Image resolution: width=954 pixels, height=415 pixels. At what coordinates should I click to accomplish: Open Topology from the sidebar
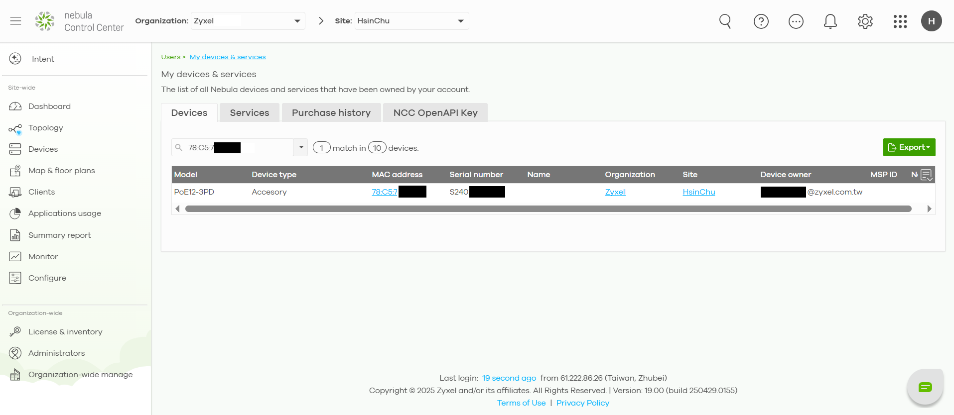point(46,128)
